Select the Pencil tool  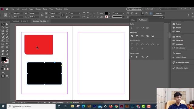pyautogui.click(x=7, y=37)
